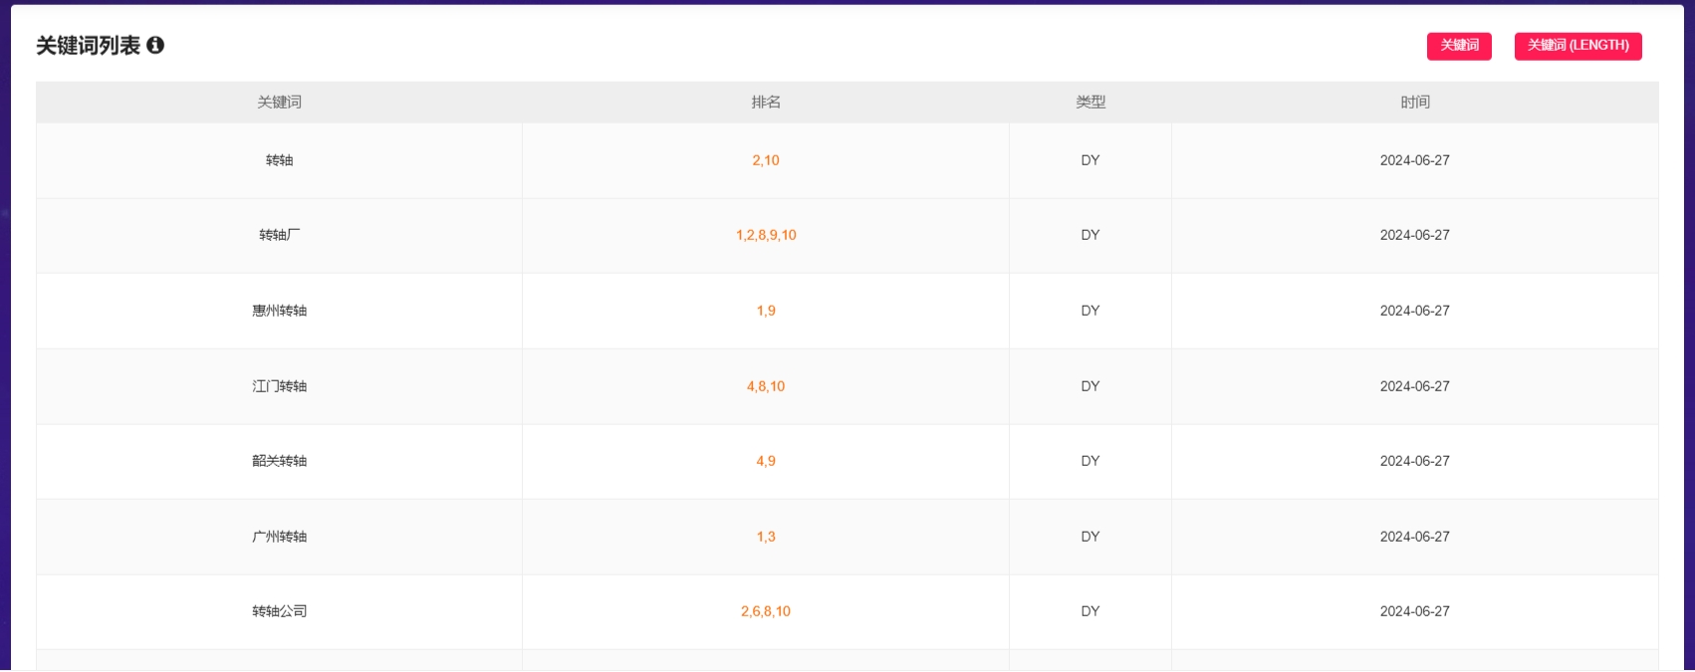This screenshot has width=1695, height=672.
Task: Click the orange 2,6,8,10 ranking link
Action: click(766, 612)
